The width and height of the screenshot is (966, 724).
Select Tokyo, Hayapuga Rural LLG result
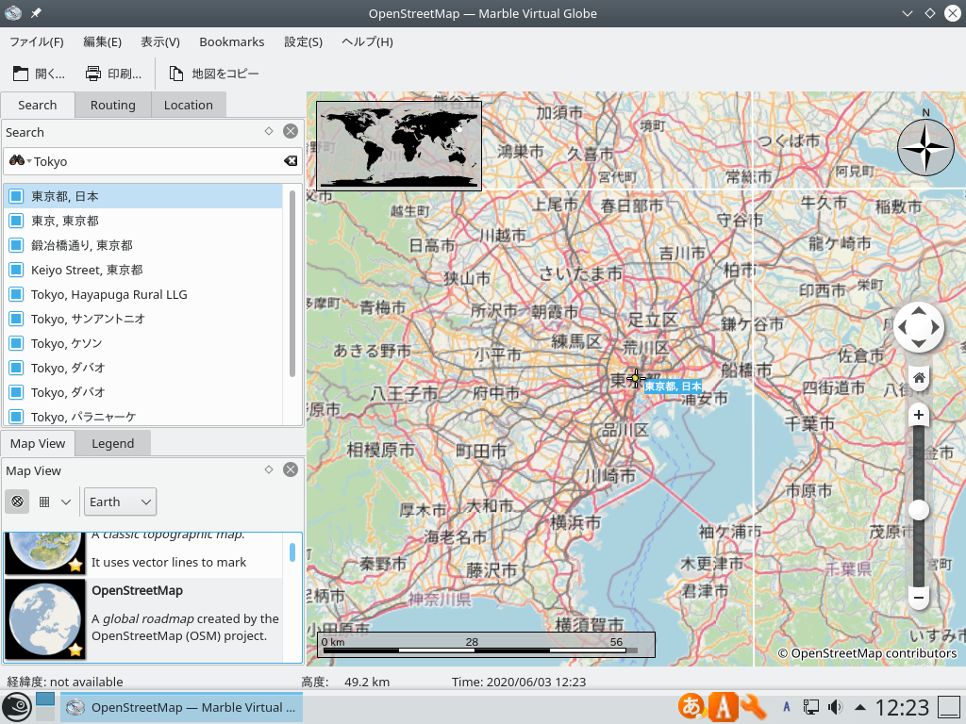pyautogui.click(x=143, y=294)
